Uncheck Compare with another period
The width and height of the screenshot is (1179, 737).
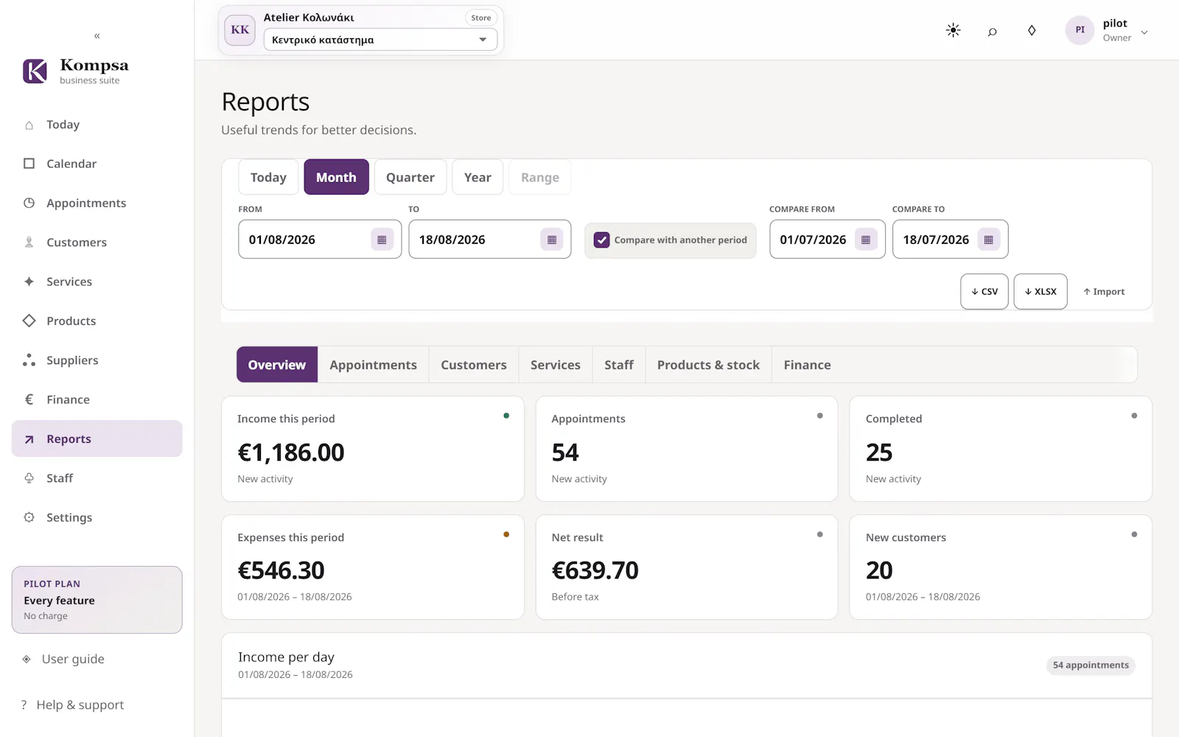point(602,240)
